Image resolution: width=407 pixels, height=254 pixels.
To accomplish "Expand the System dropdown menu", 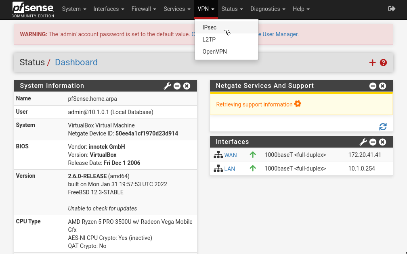I will coord(74,9).
